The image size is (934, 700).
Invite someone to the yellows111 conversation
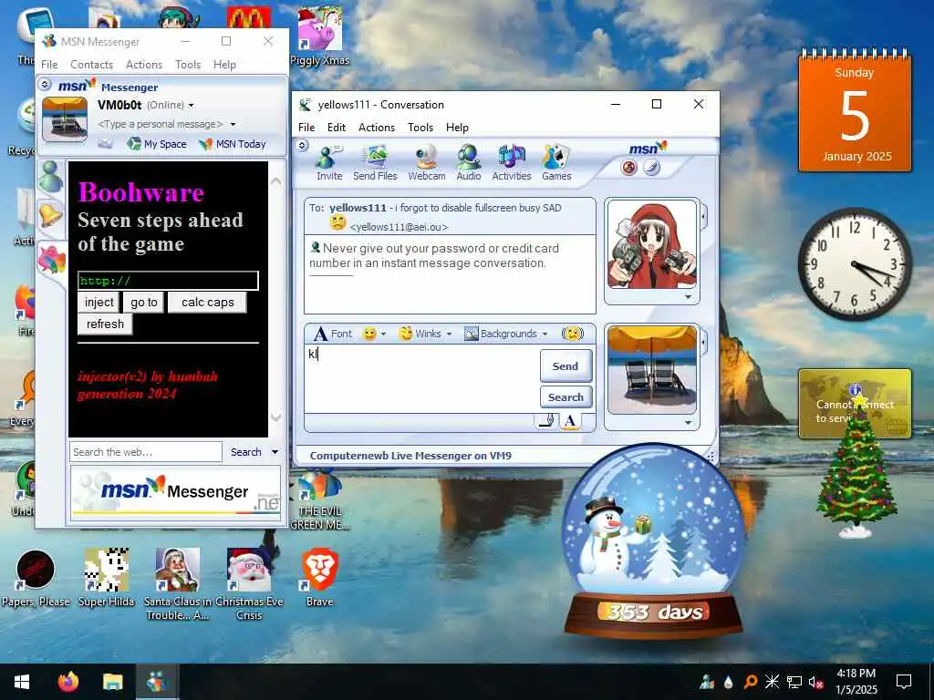tap(328, 162)
